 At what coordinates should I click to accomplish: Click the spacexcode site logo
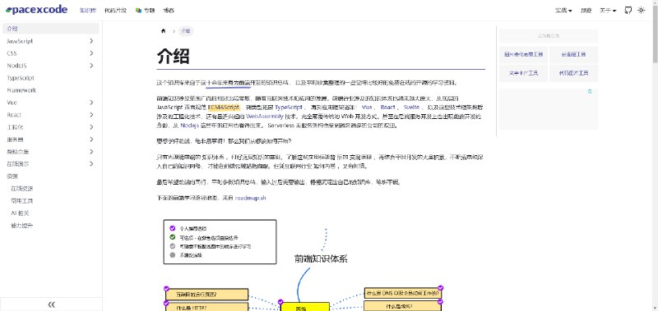[x=36, y=10]
